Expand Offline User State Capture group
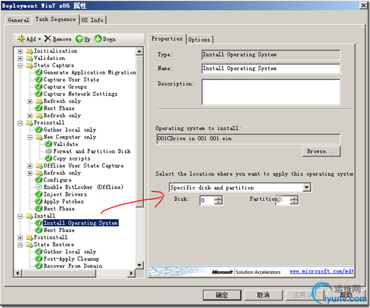This screenshot has width=370, height=308. click(x=30, y=166)
